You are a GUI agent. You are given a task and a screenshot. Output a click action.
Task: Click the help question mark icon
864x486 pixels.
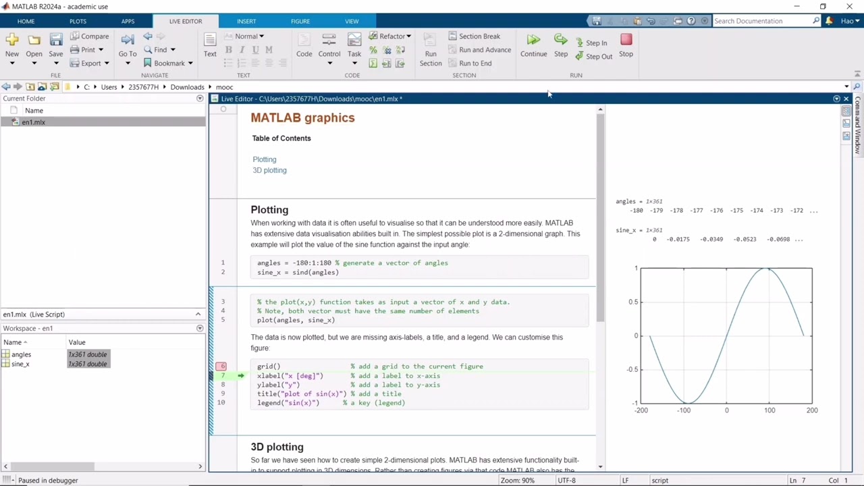tap(691, 21)
